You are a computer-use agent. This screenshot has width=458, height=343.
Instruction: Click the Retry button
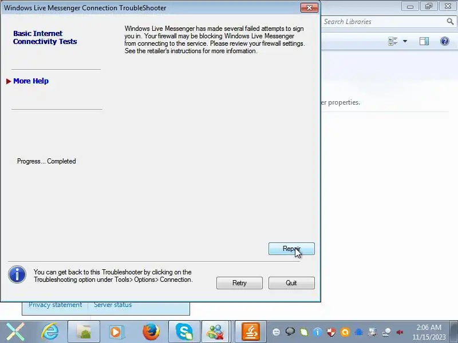pos(239,283)
